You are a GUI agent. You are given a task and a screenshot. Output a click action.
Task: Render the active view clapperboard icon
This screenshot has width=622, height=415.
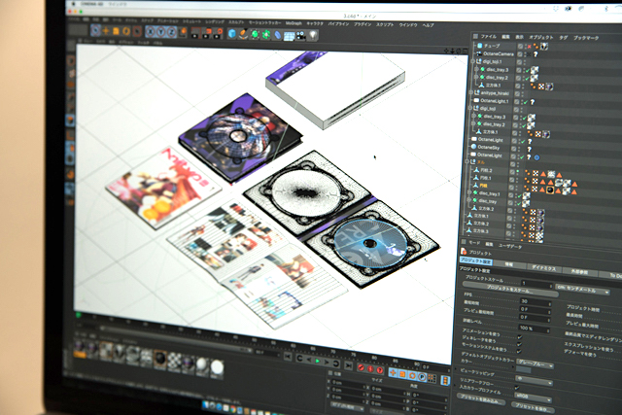pyautogui.click(x=195, y=33)
